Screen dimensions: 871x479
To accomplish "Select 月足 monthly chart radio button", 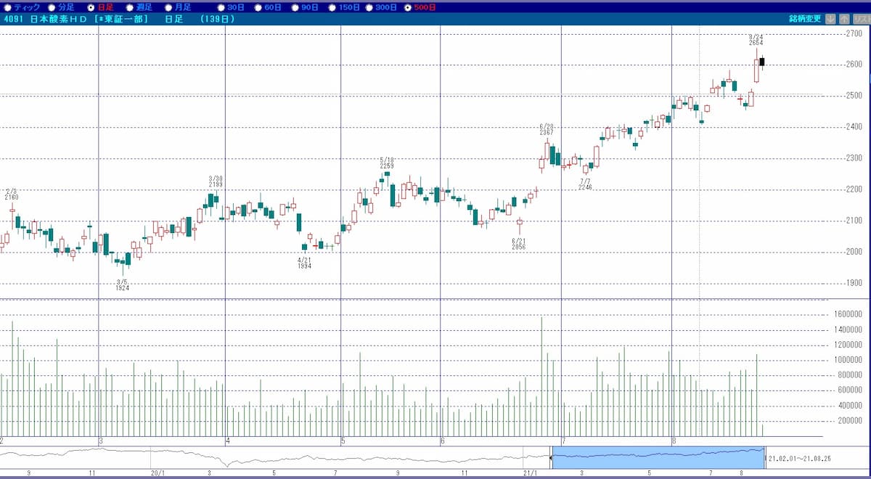I will (168, 7).
